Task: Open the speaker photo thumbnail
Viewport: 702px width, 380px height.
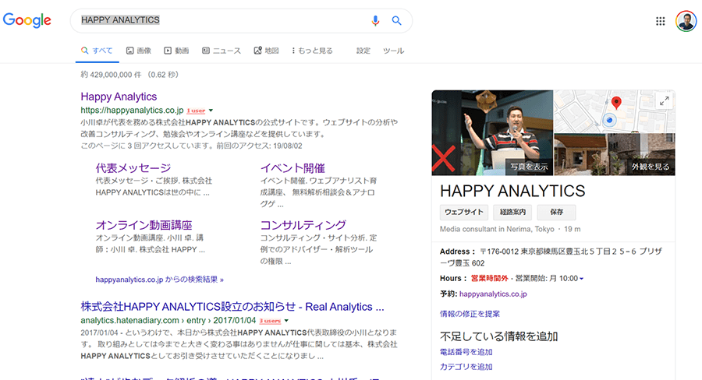Action: [x=492, y=132]
